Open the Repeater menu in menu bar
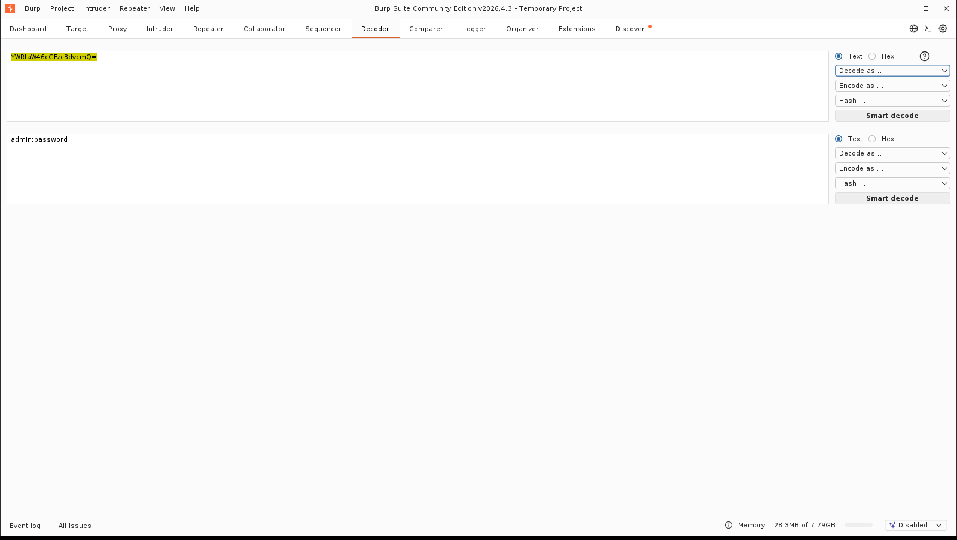 [x=135, y=8]
